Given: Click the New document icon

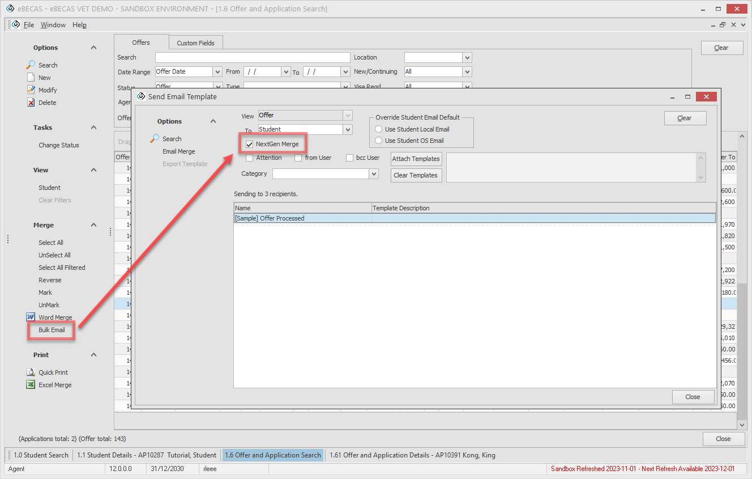Looking at the screenshot, I should click(x=31, y=78).
